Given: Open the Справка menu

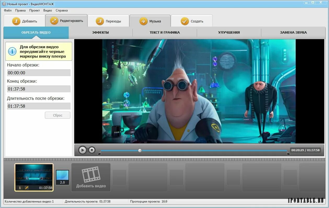Looking at the screenshot, I should tap(62, 10).
